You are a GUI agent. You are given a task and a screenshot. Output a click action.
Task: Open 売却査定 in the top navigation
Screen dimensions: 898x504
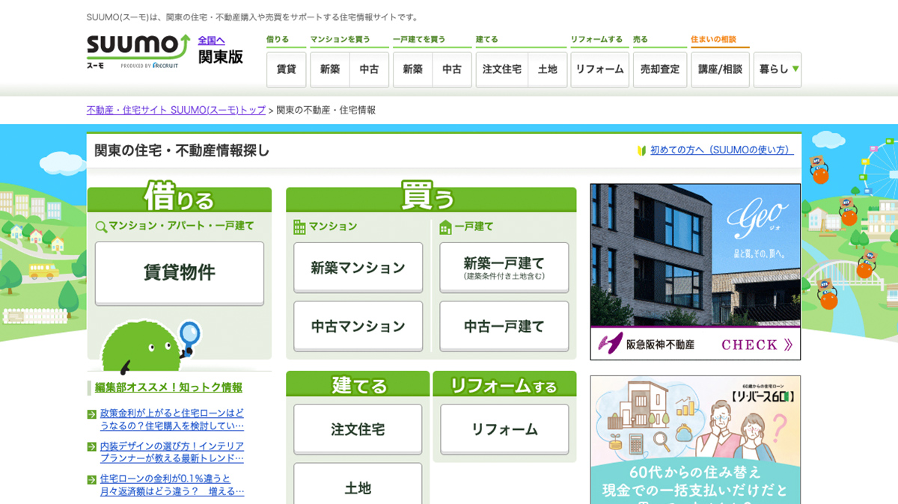(x=660, y=70)
